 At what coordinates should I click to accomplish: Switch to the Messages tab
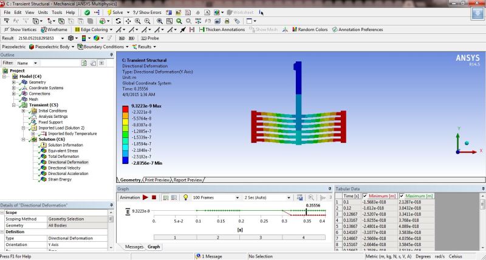[x=134, y=247]
